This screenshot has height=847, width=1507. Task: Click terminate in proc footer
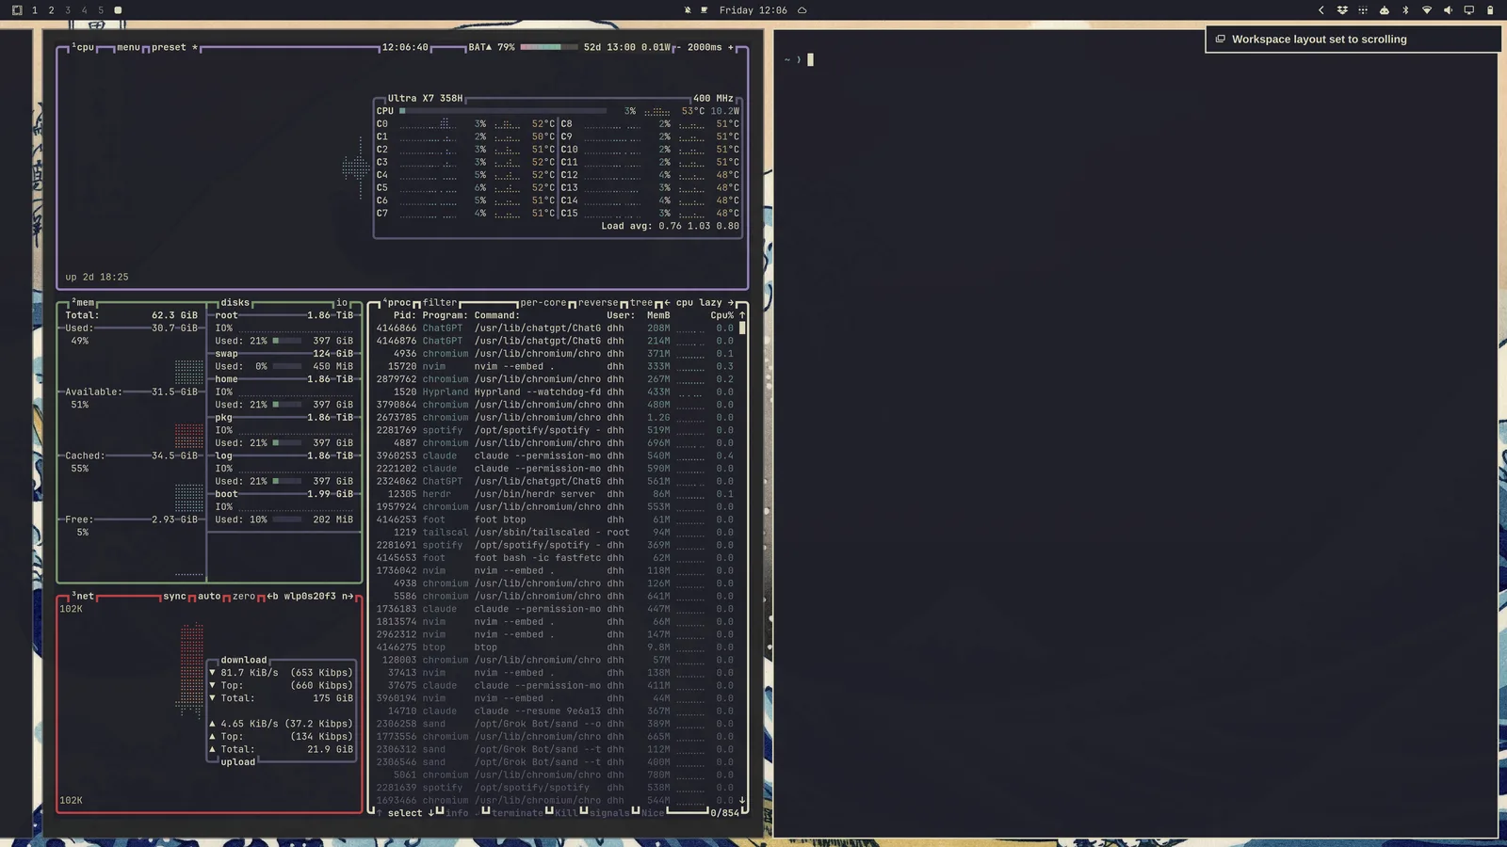click(517, 813)
